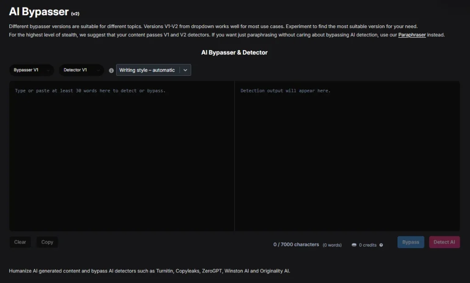Clear the input text with the Clear button
The height and width of the screenshot is (283, 470).
coord(20,242)
